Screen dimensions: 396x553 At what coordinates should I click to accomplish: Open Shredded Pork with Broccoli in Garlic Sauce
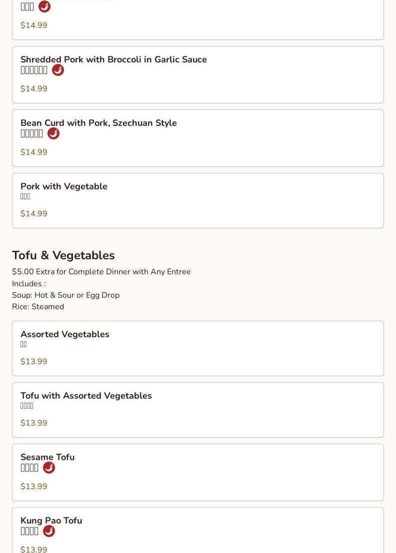pyautogui.click(x=113, y=59)
